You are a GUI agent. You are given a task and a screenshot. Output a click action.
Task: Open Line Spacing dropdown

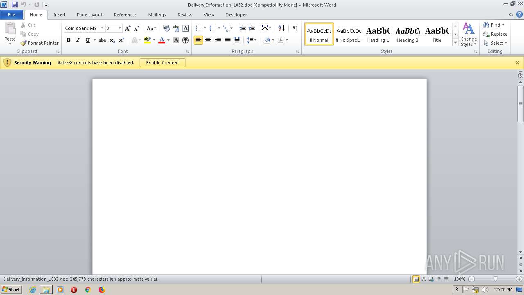[252, 40]
